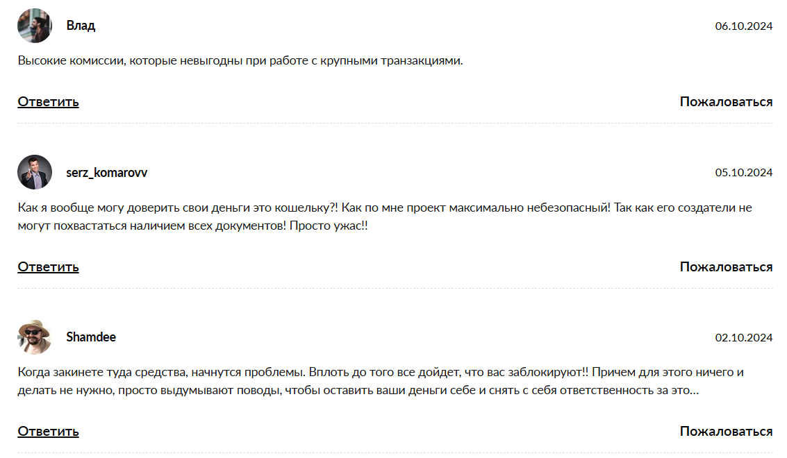Open the username serz_komarovv

pos(107,173)
